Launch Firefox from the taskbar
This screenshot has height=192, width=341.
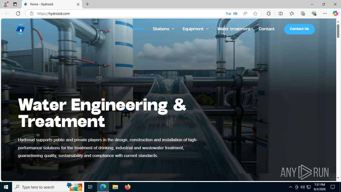click(127, 187)
